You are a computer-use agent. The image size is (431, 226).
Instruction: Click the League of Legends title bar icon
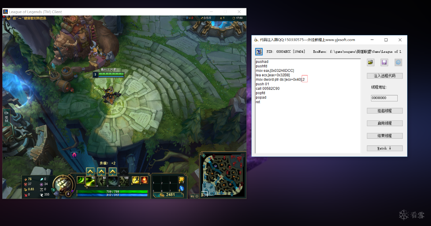(x=5, y=12)
